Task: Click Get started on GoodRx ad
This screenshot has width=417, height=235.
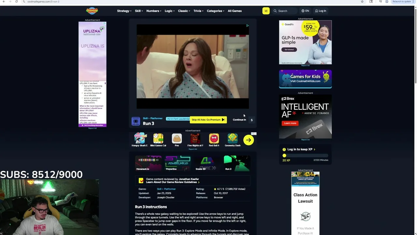Action: [289, 50]
